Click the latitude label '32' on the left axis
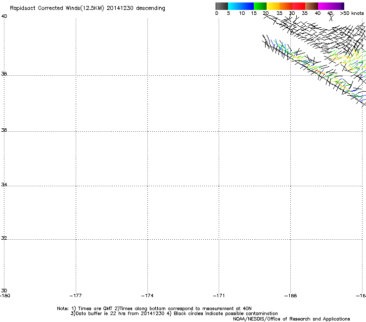The image size is (366, 322). pyautogui.click(x=4, y=238)
